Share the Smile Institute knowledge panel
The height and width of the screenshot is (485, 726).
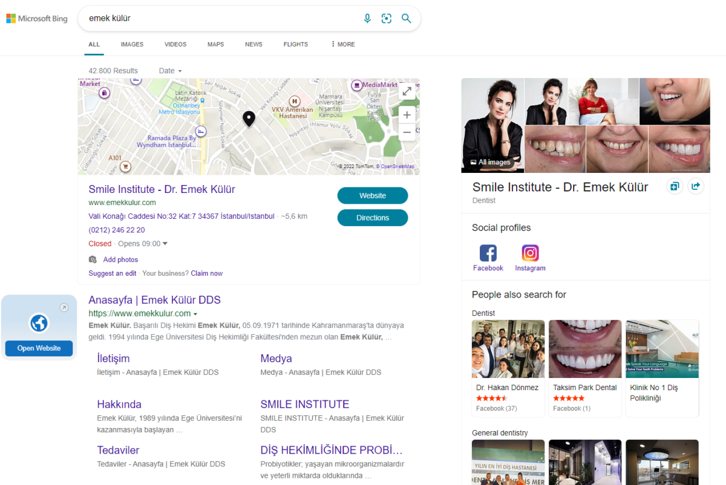tap(696, 186)
